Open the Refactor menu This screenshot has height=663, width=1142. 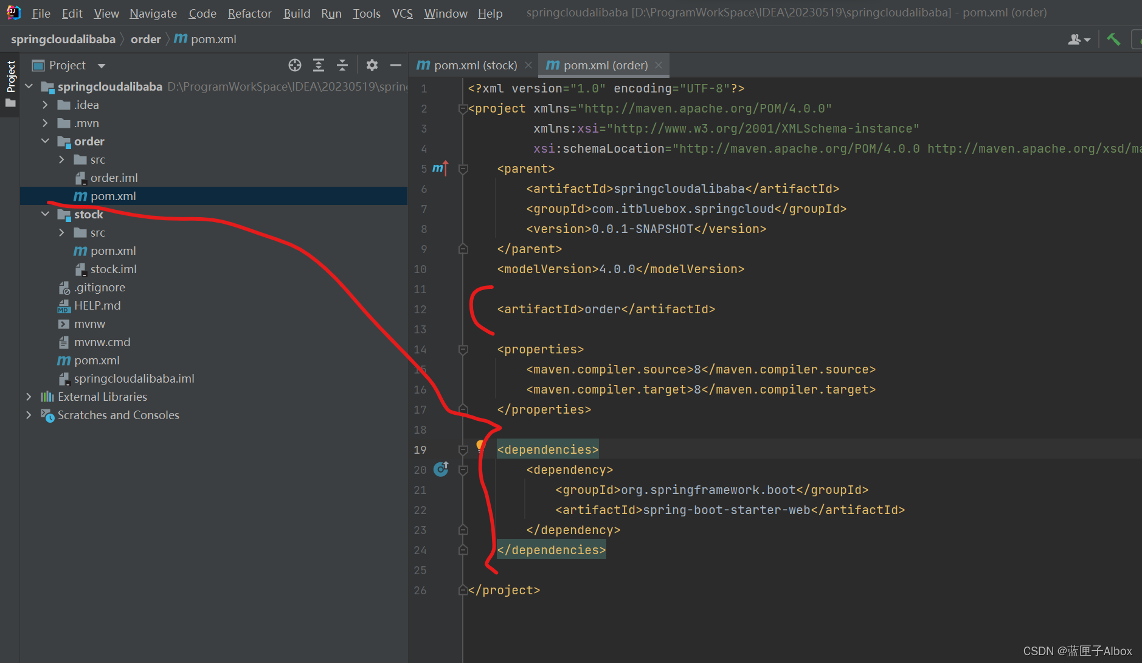(249, 13)
